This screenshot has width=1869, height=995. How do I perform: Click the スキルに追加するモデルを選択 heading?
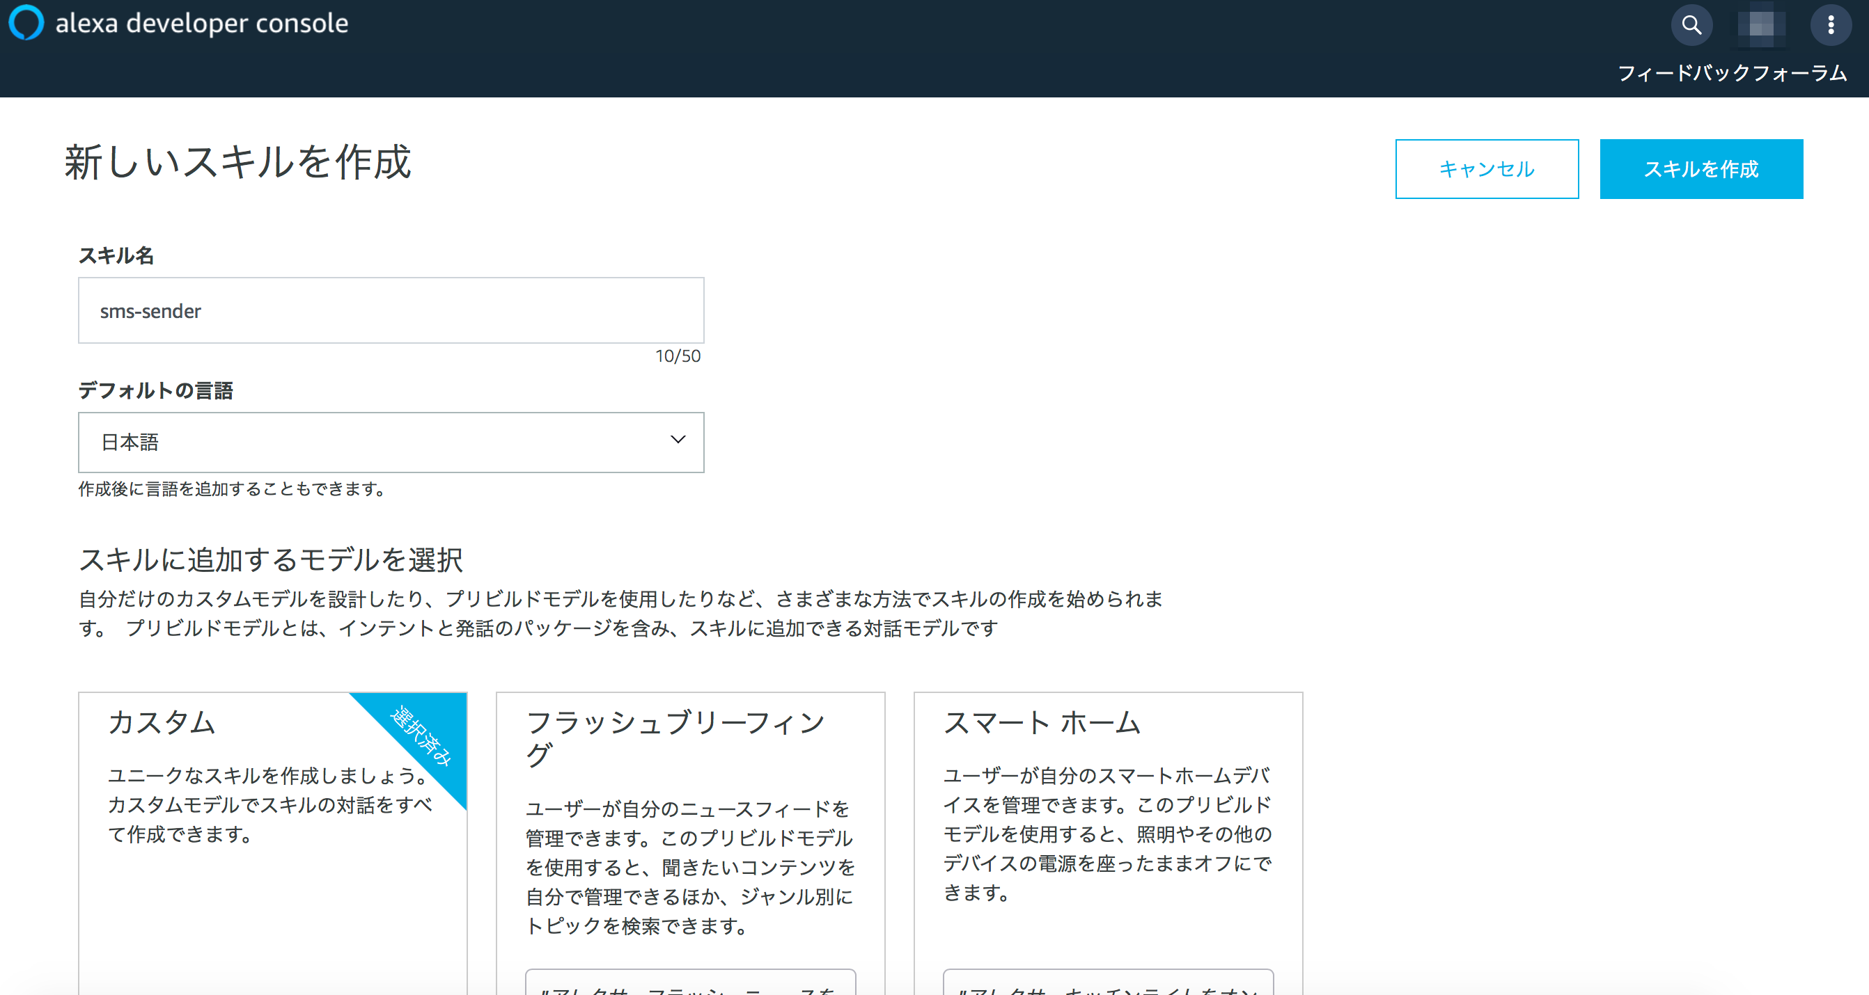tap(271, 560)
